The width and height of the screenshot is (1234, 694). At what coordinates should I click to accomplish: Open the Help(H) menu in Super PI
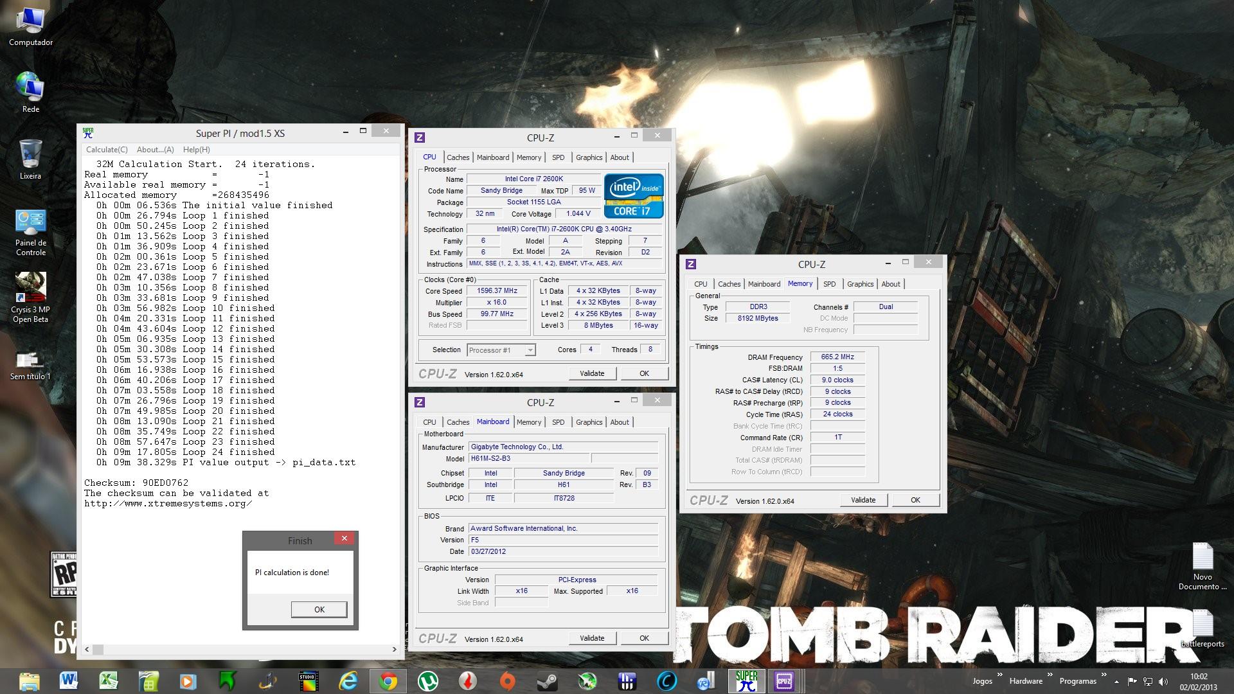196,150
